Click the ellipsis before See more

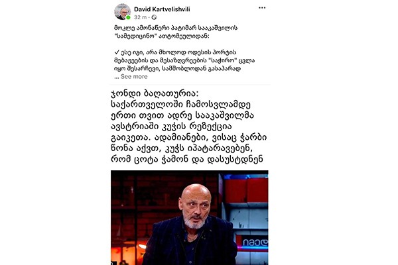(x=117, y=77)
